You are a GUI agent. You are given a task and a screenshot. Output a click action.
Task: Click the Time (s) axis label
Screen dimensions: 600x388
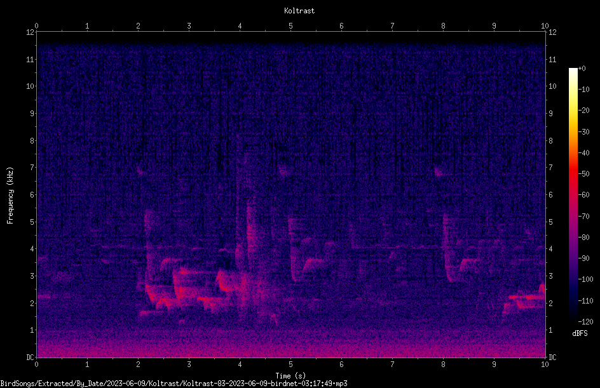click(290, 376)
